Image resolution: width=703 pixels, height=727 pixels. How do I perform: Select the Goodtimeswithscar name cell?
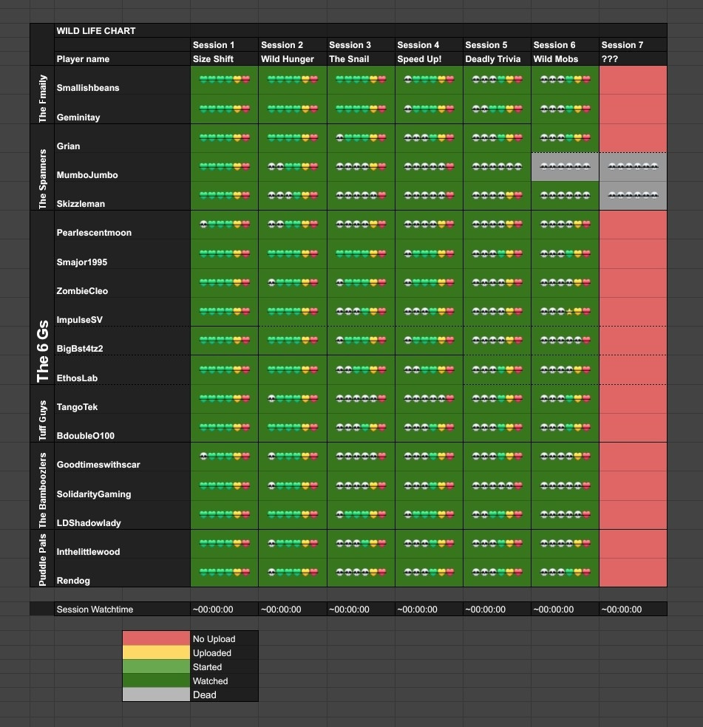click(x=122, y=457)
